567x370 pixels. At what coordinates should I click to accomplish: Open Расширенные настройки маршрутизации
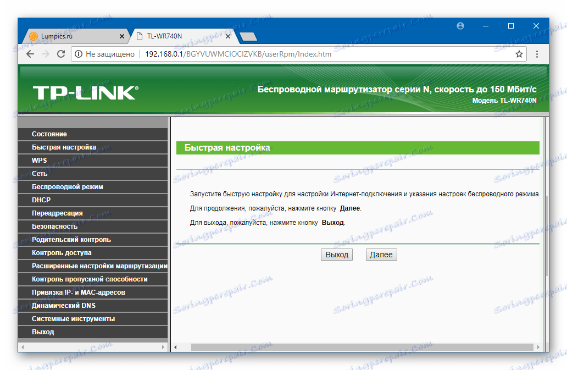tap(93, 266)
